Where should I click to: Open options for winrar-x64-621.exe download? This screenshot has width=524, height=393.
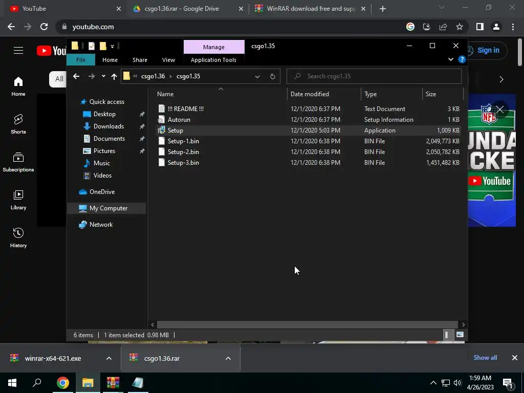point(109,358)
